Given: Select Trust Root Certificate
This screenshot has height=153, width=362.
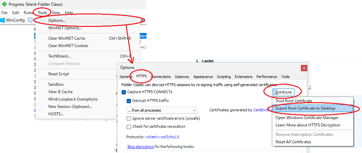Looking at the screenshot, I should point(313,101).
